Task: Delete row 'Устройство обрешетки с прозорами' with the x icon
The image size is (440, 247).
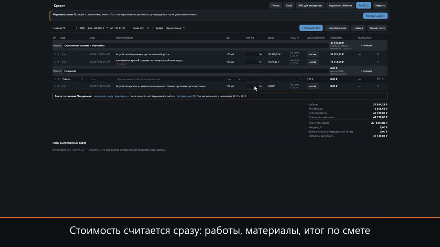Action: (x=378, y=54)
